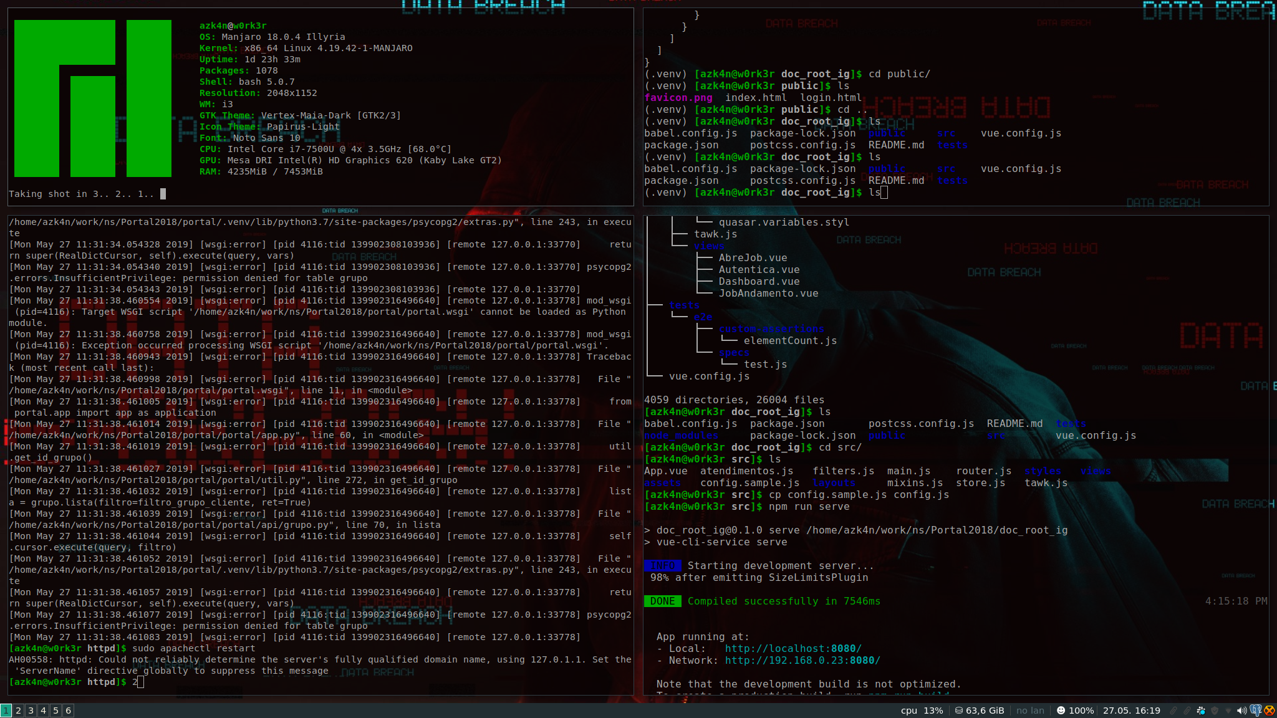Open the 192.168.0.23:8080 network link

802,661
